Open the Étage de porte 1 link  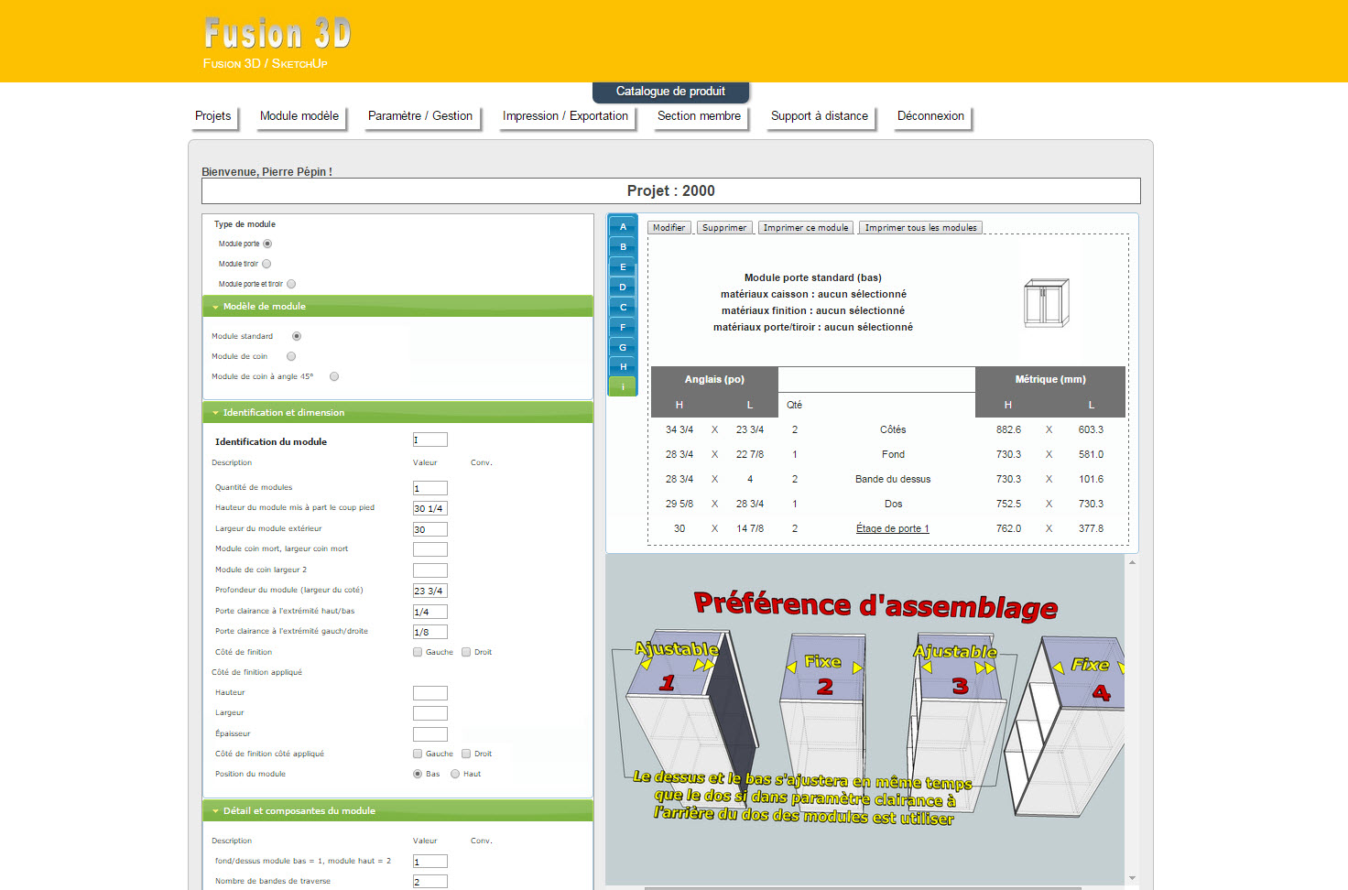[892, 528]
